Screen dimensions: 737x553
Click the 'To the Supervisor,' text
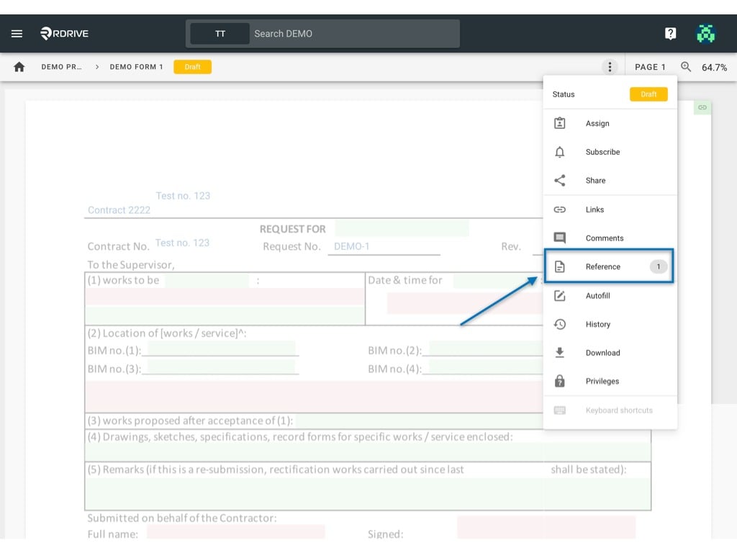[131, 265]
